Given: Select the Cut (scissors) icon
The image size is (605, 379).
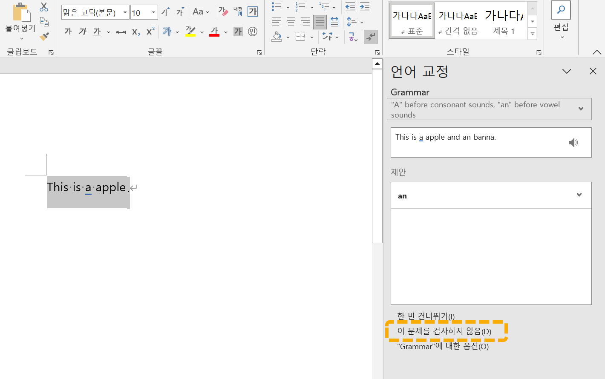Looking at the screenshot, I should (44, 7).
